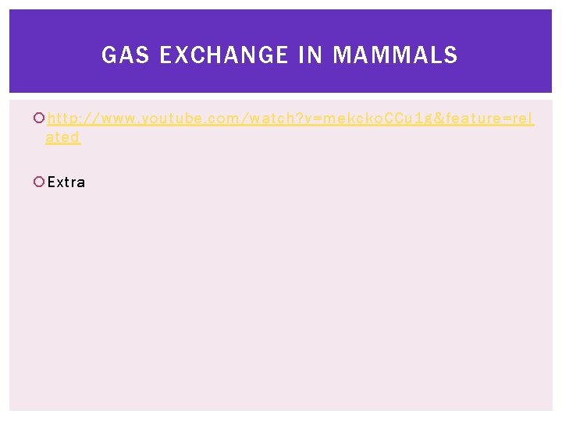Image resolution: width=562 pixels, height=421 pixels.
Task: Click the wrapped 'ated' link text
Action: (63, 137)
